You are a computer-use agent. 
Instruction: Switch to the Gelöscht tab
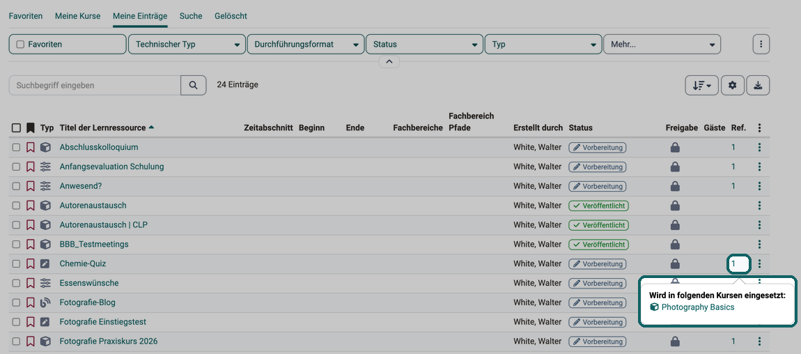click(231, 16)
